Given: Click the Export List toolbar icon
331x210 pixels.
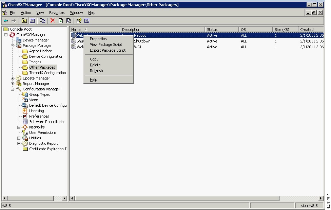Looking at the screenshot, I should click(69, 21).
